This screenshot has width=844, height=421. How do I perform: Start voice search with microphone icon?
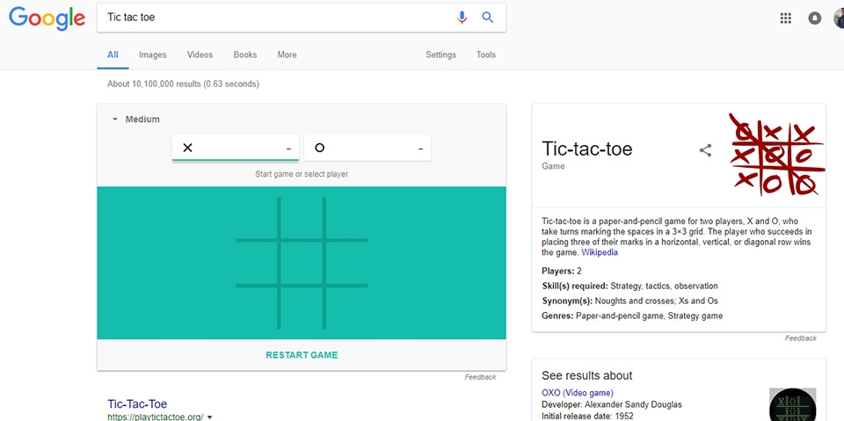(x=462, y=18)
